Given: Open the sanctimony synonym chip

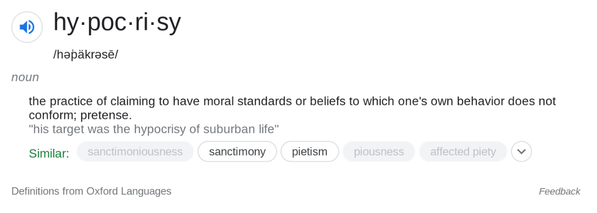Looking at the screenshot, I should tap(237, 151).
